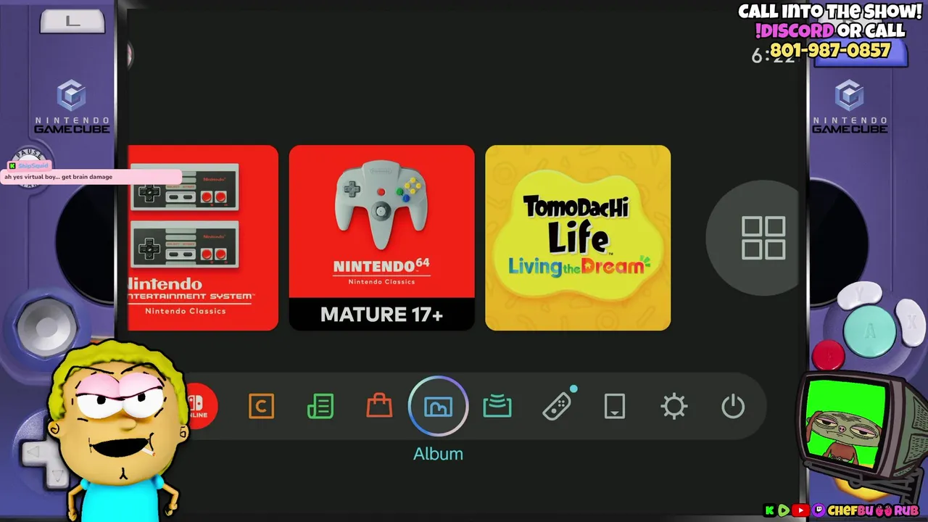Click the L shoulder button on overlay
The image size is (928, 522).
72,21
